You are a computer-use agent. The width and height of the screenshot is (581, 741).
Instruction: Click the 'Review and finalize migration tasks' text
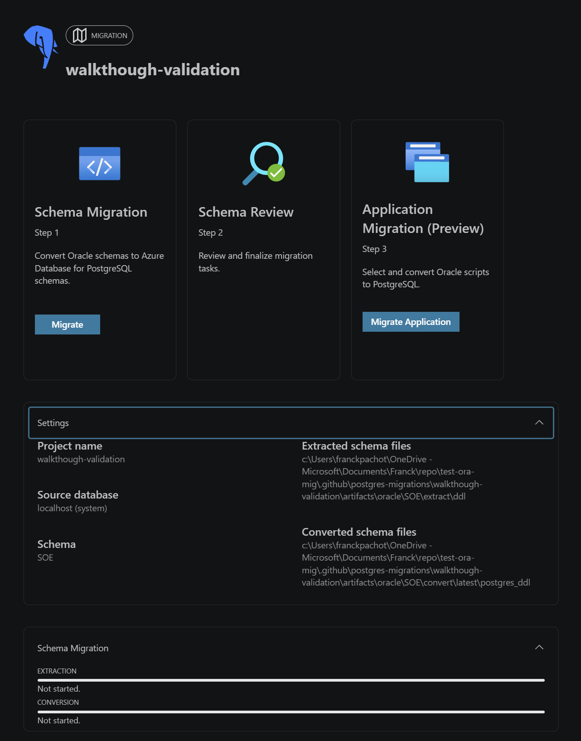(x=256, y=262)
